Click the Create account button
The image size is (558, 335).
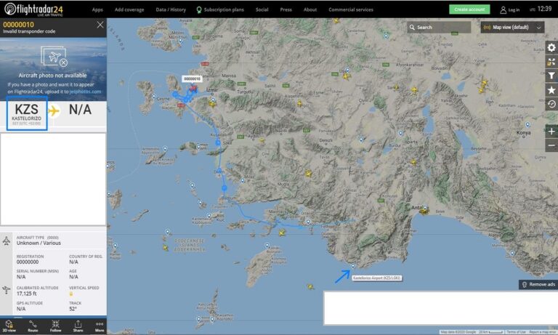click(x=469, y=9)
